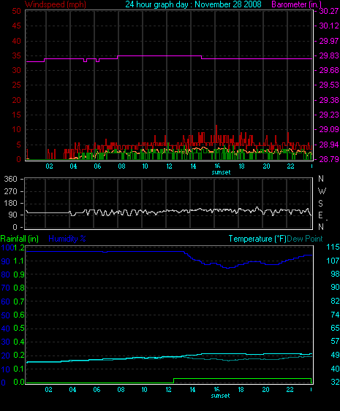Click the Temperature (°F) legend label
This screenshot has height=411, width=340.
[257, 239]
